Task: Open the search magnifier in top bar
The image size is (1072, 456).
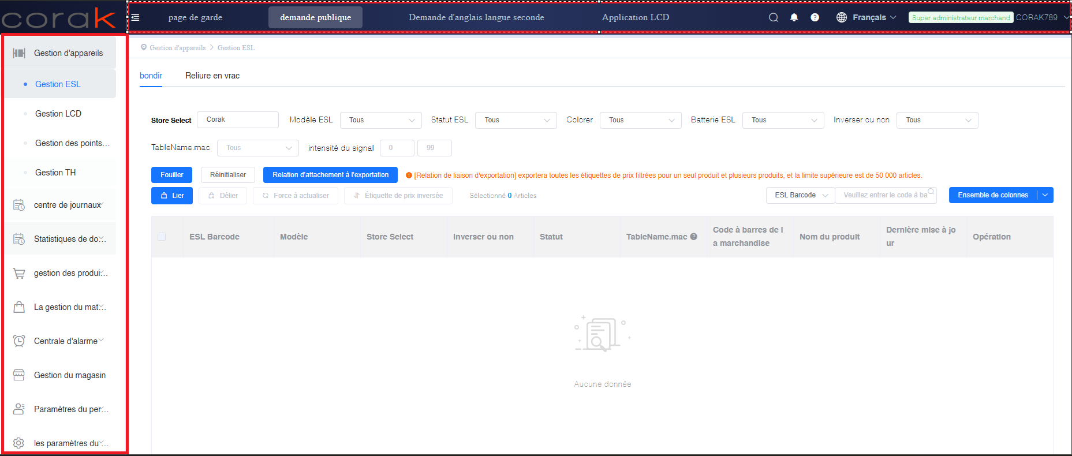Action: [774, 17]
